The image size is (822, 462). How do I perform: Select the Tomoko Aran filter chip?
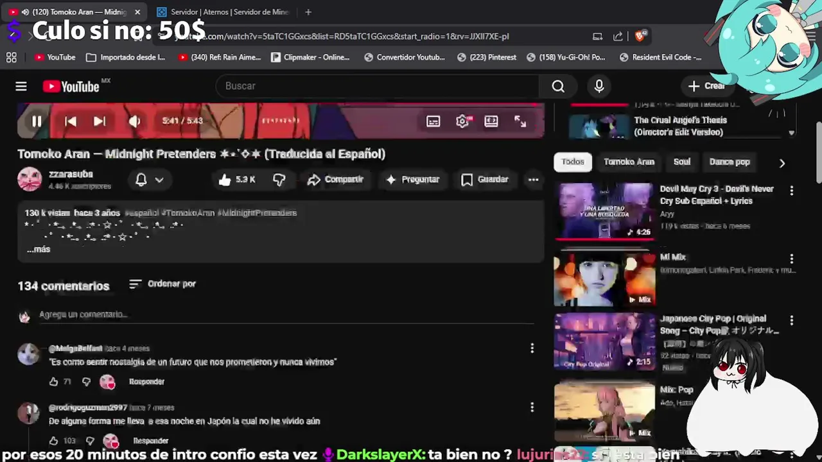pos(629,162)
